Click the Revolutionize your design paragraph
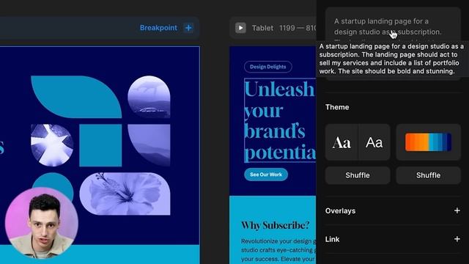The image size is (469, 264). (278, 250)
